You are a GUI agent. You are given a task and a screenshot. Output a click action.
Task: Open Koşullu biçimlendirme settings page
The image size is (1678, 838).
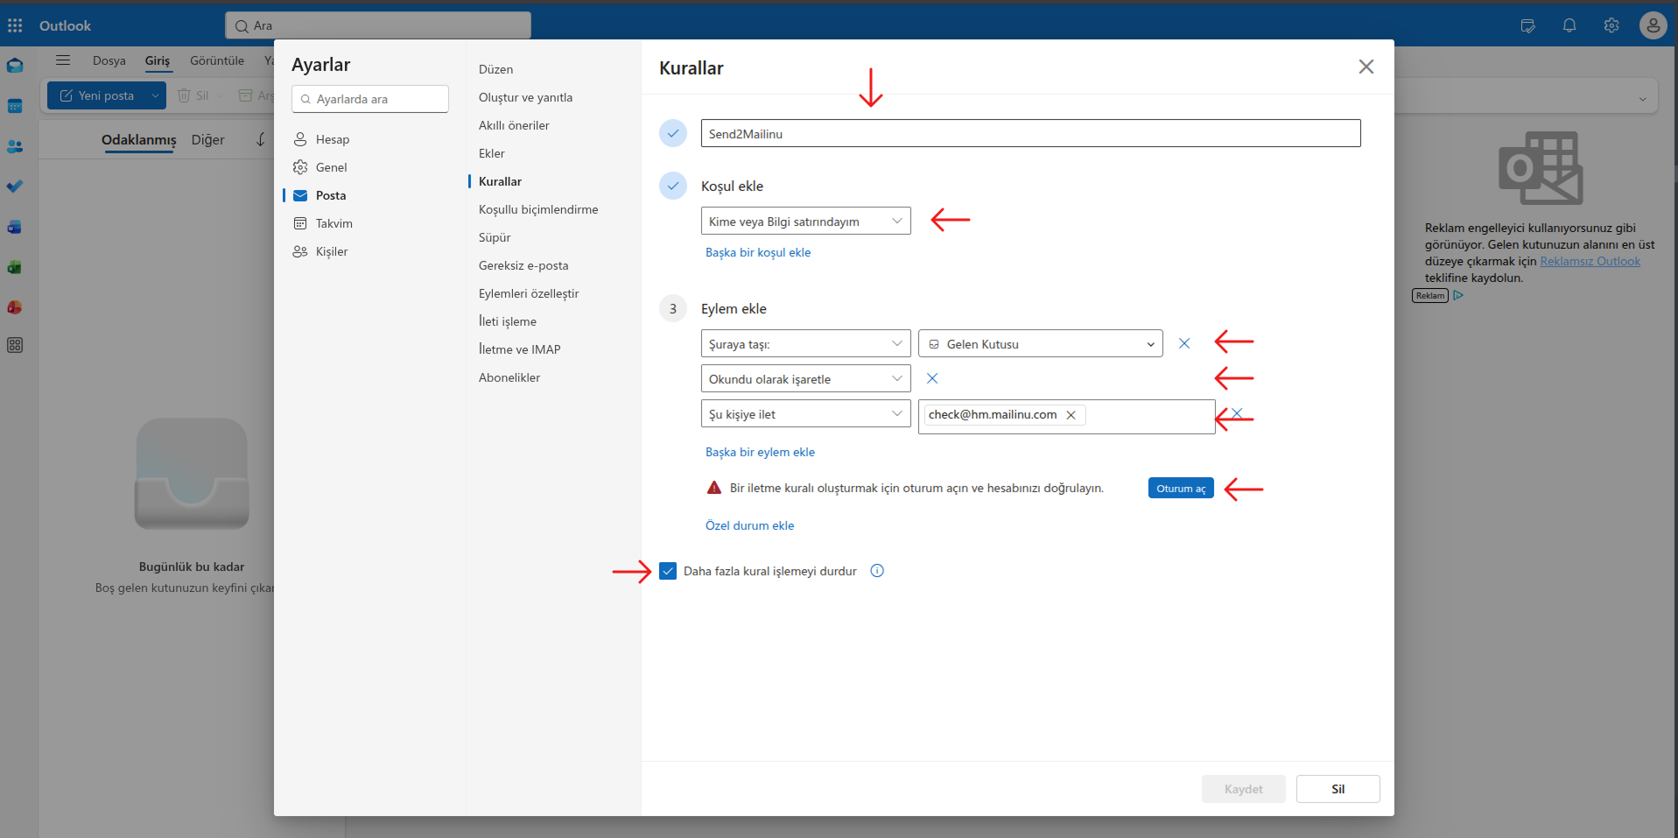pyautogui.click(x=539, y=209)
